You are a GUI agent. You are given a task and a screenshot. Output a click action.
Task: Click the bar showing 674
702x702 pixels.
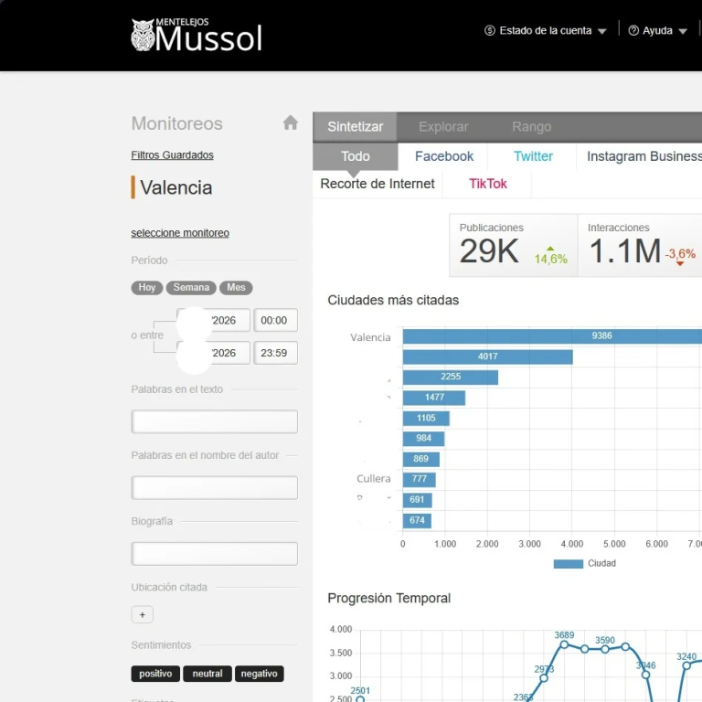click(x=417, y=520)
